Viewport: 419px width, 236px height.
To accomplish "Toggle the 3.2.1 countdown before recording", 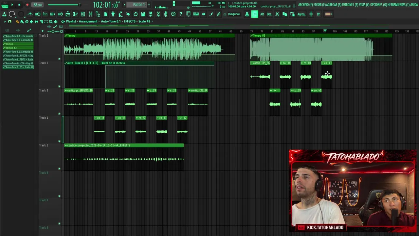I will pos(45,14).
